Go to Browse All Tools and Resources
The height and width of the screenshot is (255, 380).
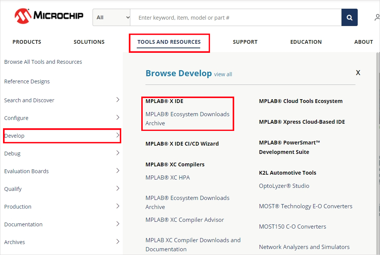point(43,62)
